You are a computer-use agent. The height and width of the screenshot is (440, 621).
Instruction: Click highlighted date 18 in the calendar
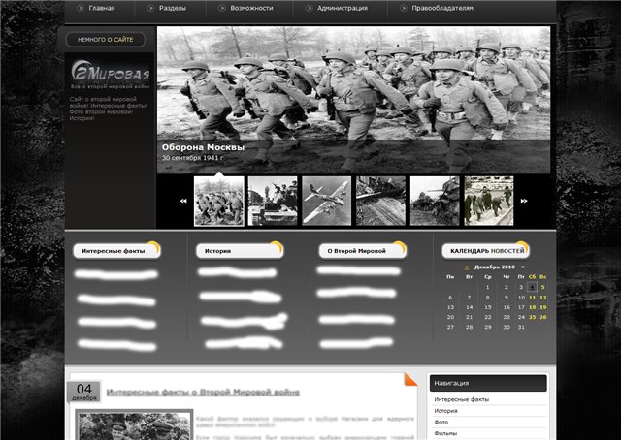click(532, 307)
